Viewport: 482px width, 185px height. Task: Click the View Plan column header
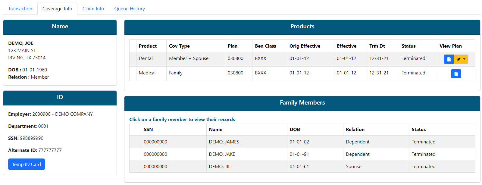(x=450, y=46)
